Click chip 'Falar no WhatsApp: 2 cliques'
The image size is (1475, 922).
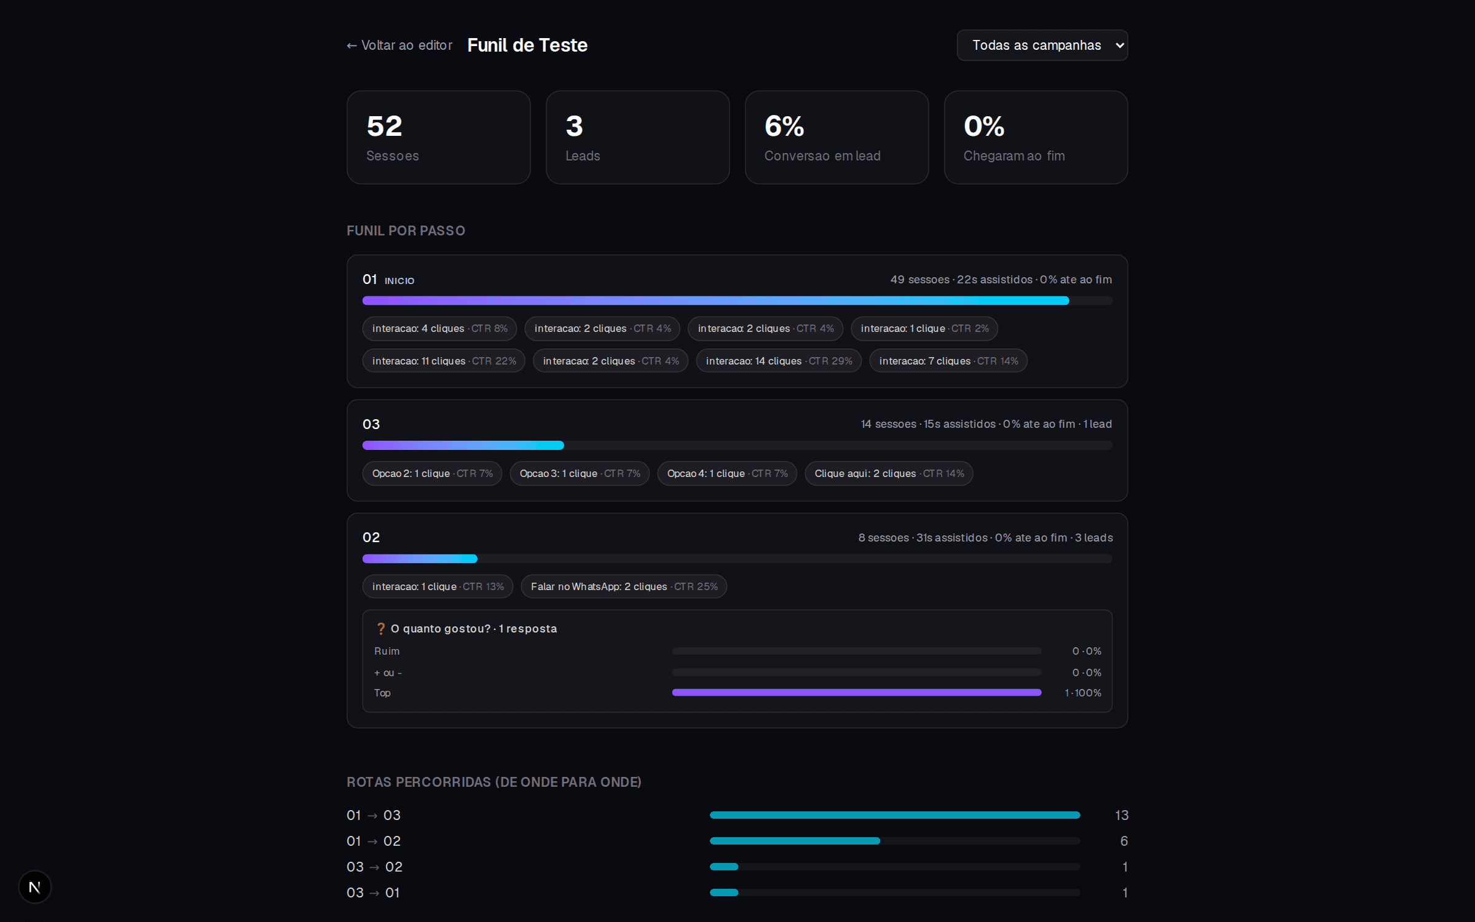tap(624, 586)
